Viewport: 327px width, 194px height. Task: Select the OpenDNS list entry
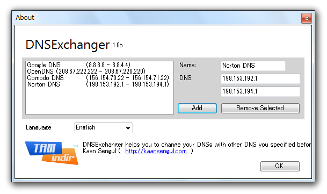pyautogui.click(x=99, y=71)
